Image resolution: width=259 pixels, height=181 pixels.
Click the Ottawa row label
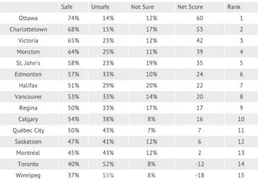(28, 18)
